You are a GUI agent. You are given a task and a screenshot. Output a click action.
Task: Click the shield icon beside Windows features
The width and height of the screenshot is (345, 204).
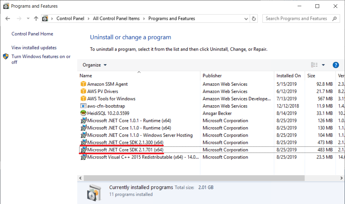click(x=6, y=57)
